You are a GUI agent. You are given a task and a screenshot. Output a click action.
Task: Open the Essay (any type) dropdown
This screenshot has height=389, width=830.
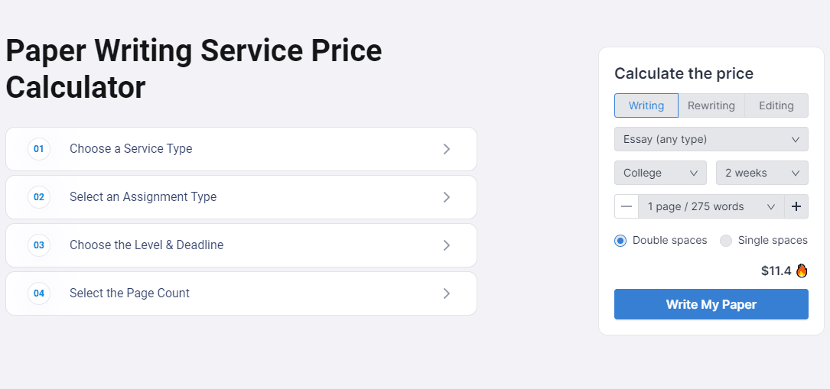coord(711,139)
